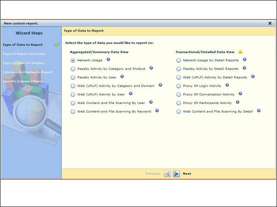
Task: Click info icon next to Web Content and File Scanning By Keyword
Action: click(157, 111)
